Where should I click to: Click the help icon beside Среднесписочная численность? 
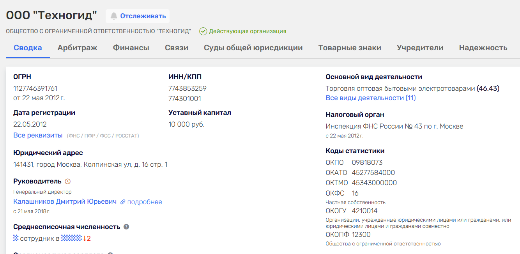(x=126, y=227)
